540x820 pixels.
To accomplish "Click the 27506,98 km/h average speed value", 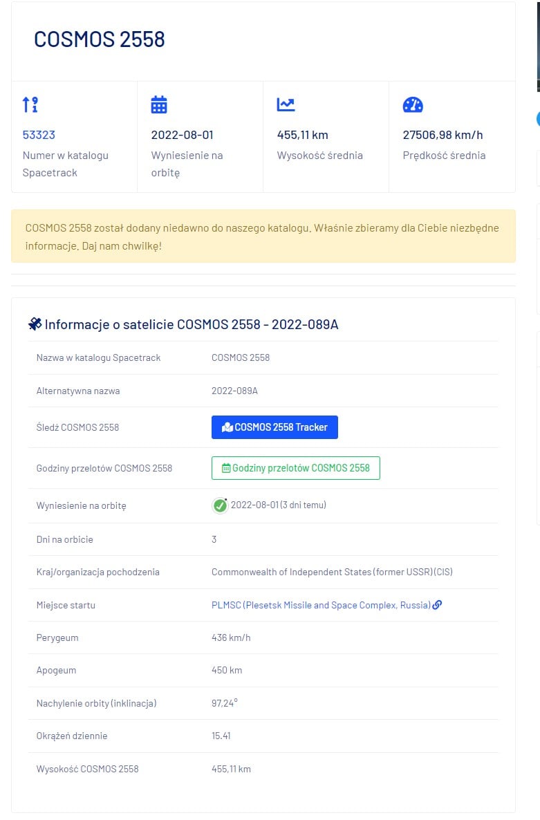I will [x=443, y=135].
